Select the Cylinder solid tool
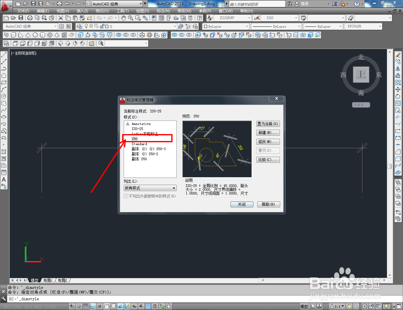403x310 pixels. pyautogui.click(x=43, y=35)
